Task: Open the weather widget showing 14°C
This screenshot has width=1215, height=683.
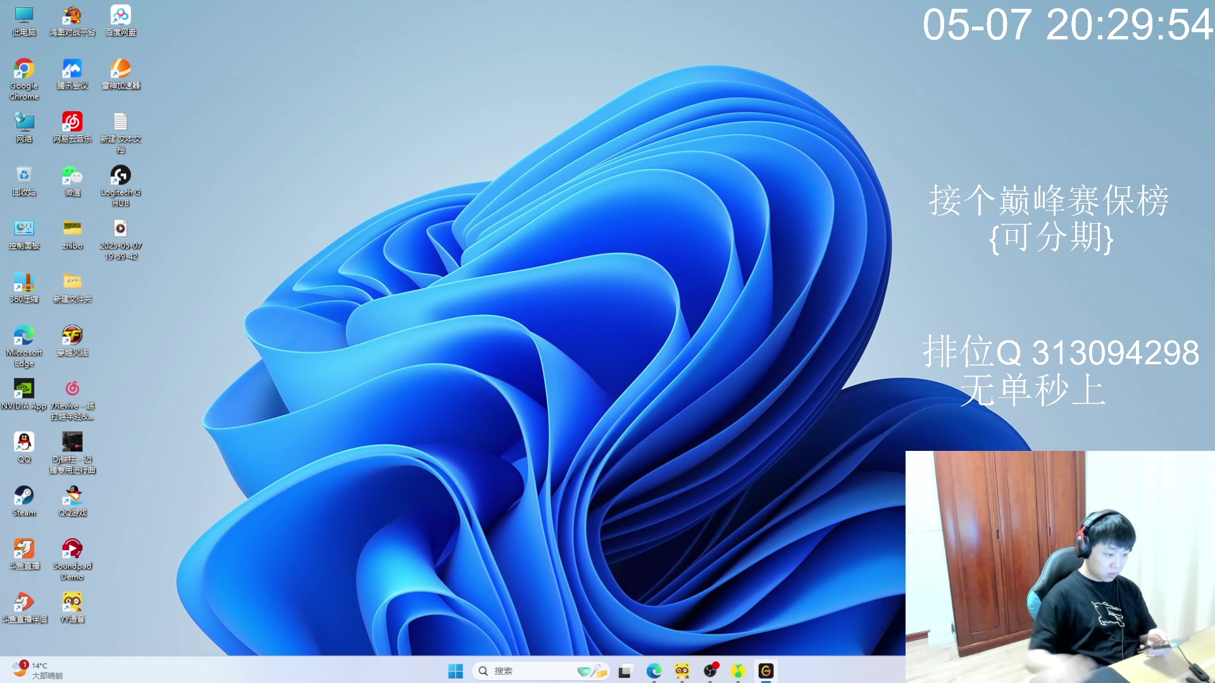Action: [x=37, y=670]
